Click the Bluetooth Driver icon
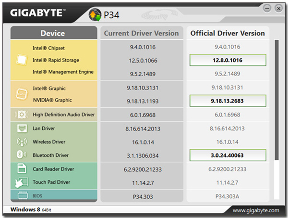The width and height of the screenshot is (288, 218). click(x=22, y=154)
